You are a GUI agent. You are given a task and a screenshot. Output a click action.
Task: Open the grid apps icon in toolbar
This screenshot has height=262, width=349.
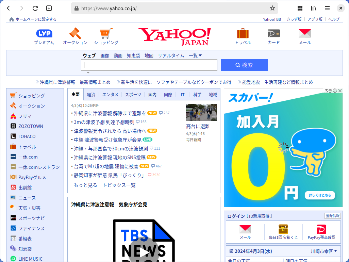300,9
